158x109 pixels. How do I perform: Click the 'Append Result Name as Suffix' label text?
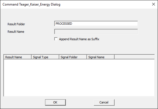[79, 39]
